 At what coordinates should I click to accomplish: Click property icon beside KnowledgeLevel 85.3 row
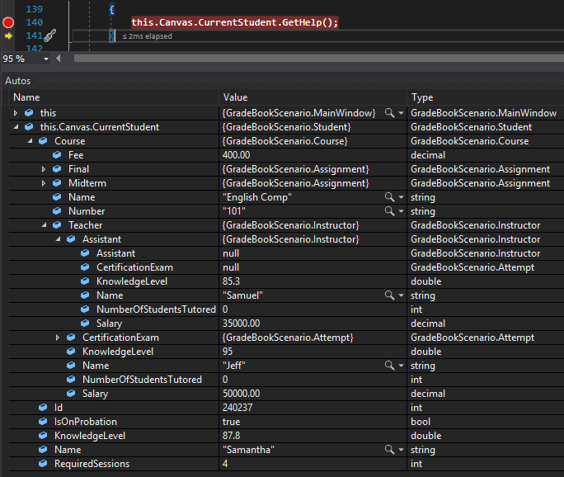pyautogui.click(x=85, y=281)
